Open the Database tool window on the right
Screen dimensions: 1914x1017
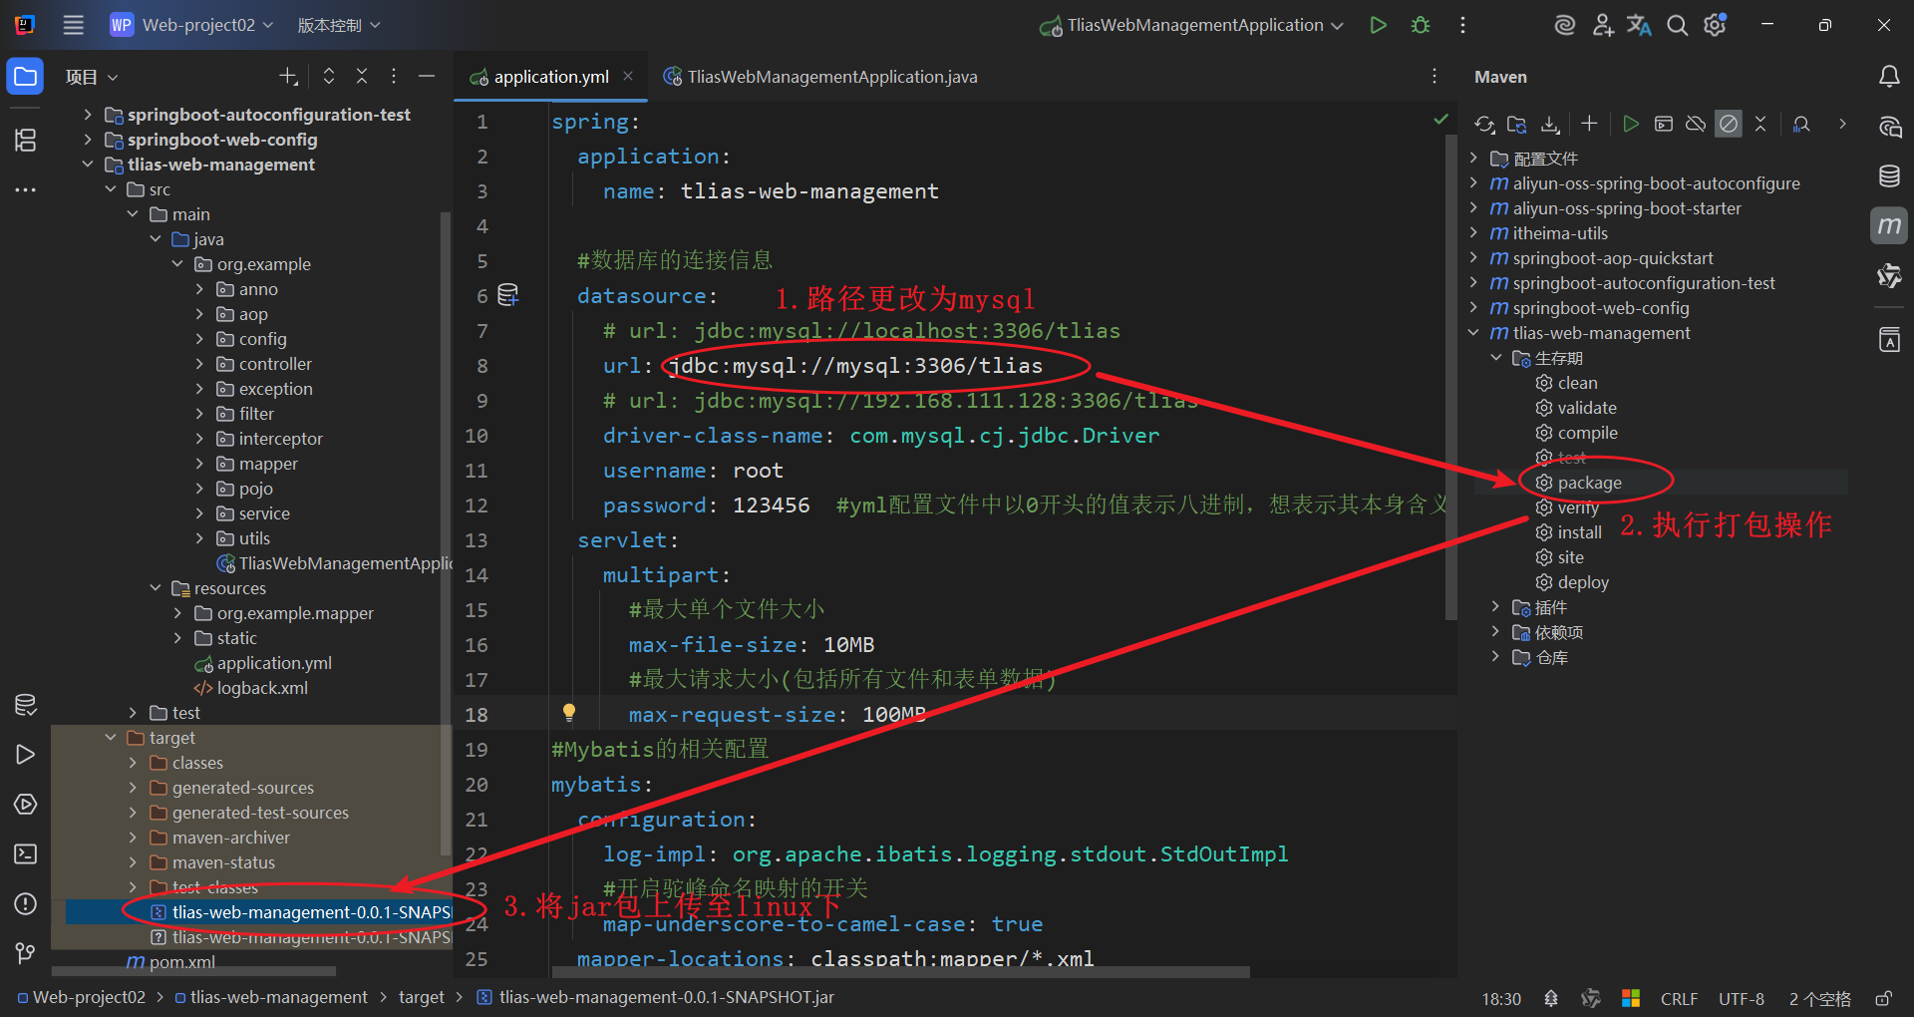coord(1889,176)
